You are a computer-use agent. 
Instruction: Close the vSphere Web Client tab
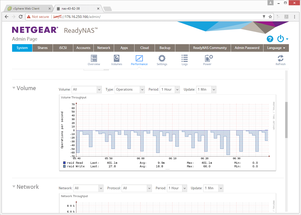(x=50, y=9)
